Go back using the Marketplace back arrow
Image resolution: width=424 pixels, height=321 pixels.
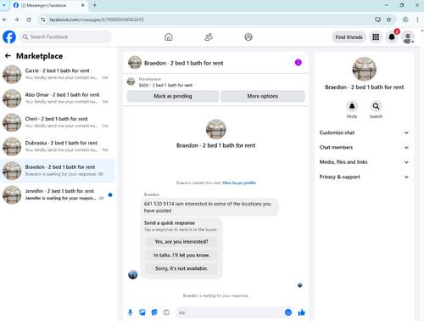[x=8, y=56]
